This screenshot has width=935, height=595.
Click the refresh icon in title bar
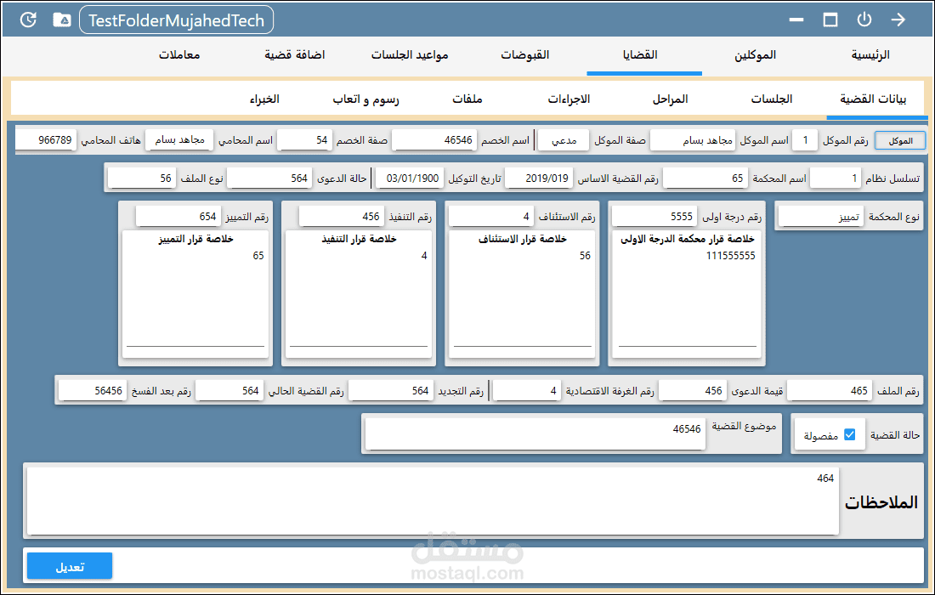pos(28,20)
